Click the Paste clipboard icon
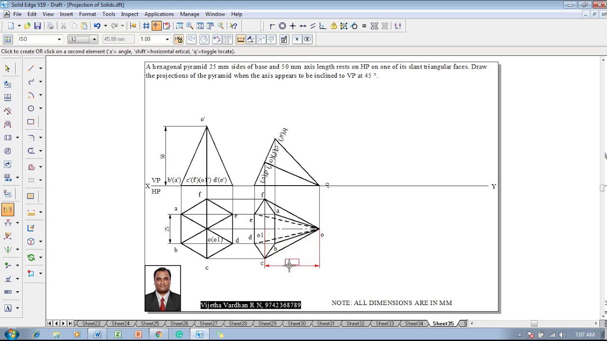 pos(84,26)
